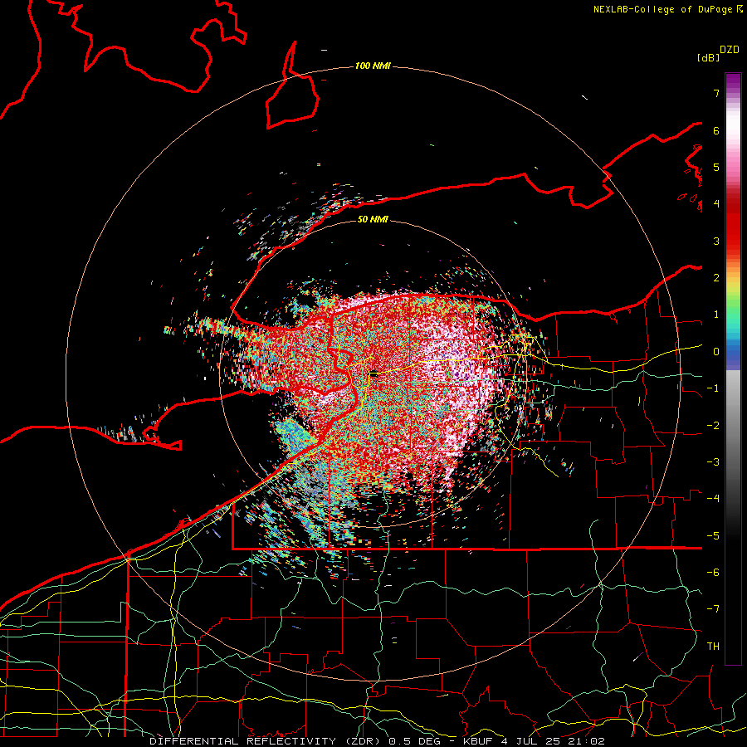
Task: Click the DIFFERENTIAL REFLECTIVITY (ZDR) title text
Action: point(266,741)
